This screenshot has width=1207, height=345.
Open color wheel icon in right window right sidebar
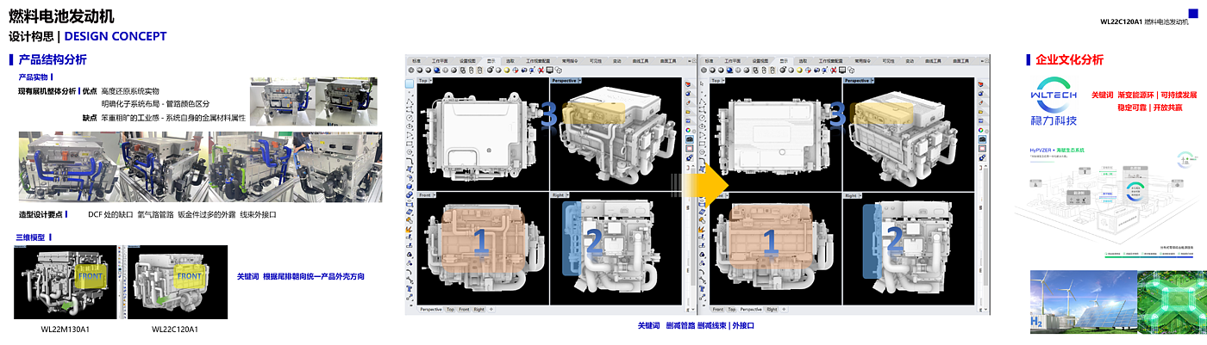tap(981, 130)
